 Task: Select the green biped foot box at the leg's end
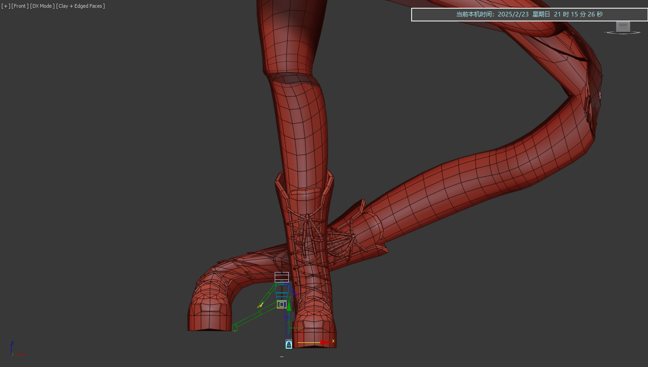pyautogui.click(x=235, y=327)
